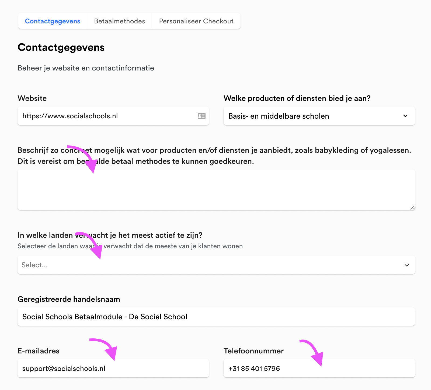
Task: Open the Betaalmethodes tab
Action: (120, 21)
